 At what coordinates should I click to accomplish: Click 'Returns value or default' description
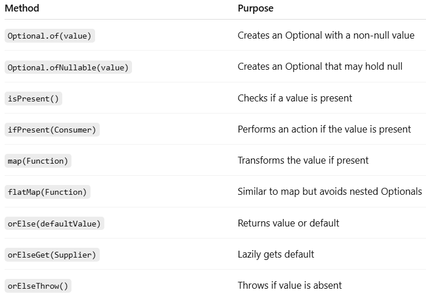[289, 223]
